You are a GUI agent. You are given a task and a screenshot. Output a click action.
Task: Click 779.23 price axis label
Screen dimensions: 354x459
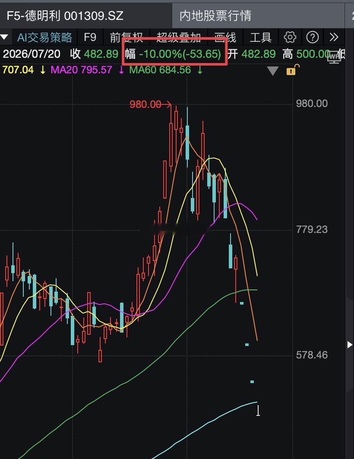click(312, 229)
